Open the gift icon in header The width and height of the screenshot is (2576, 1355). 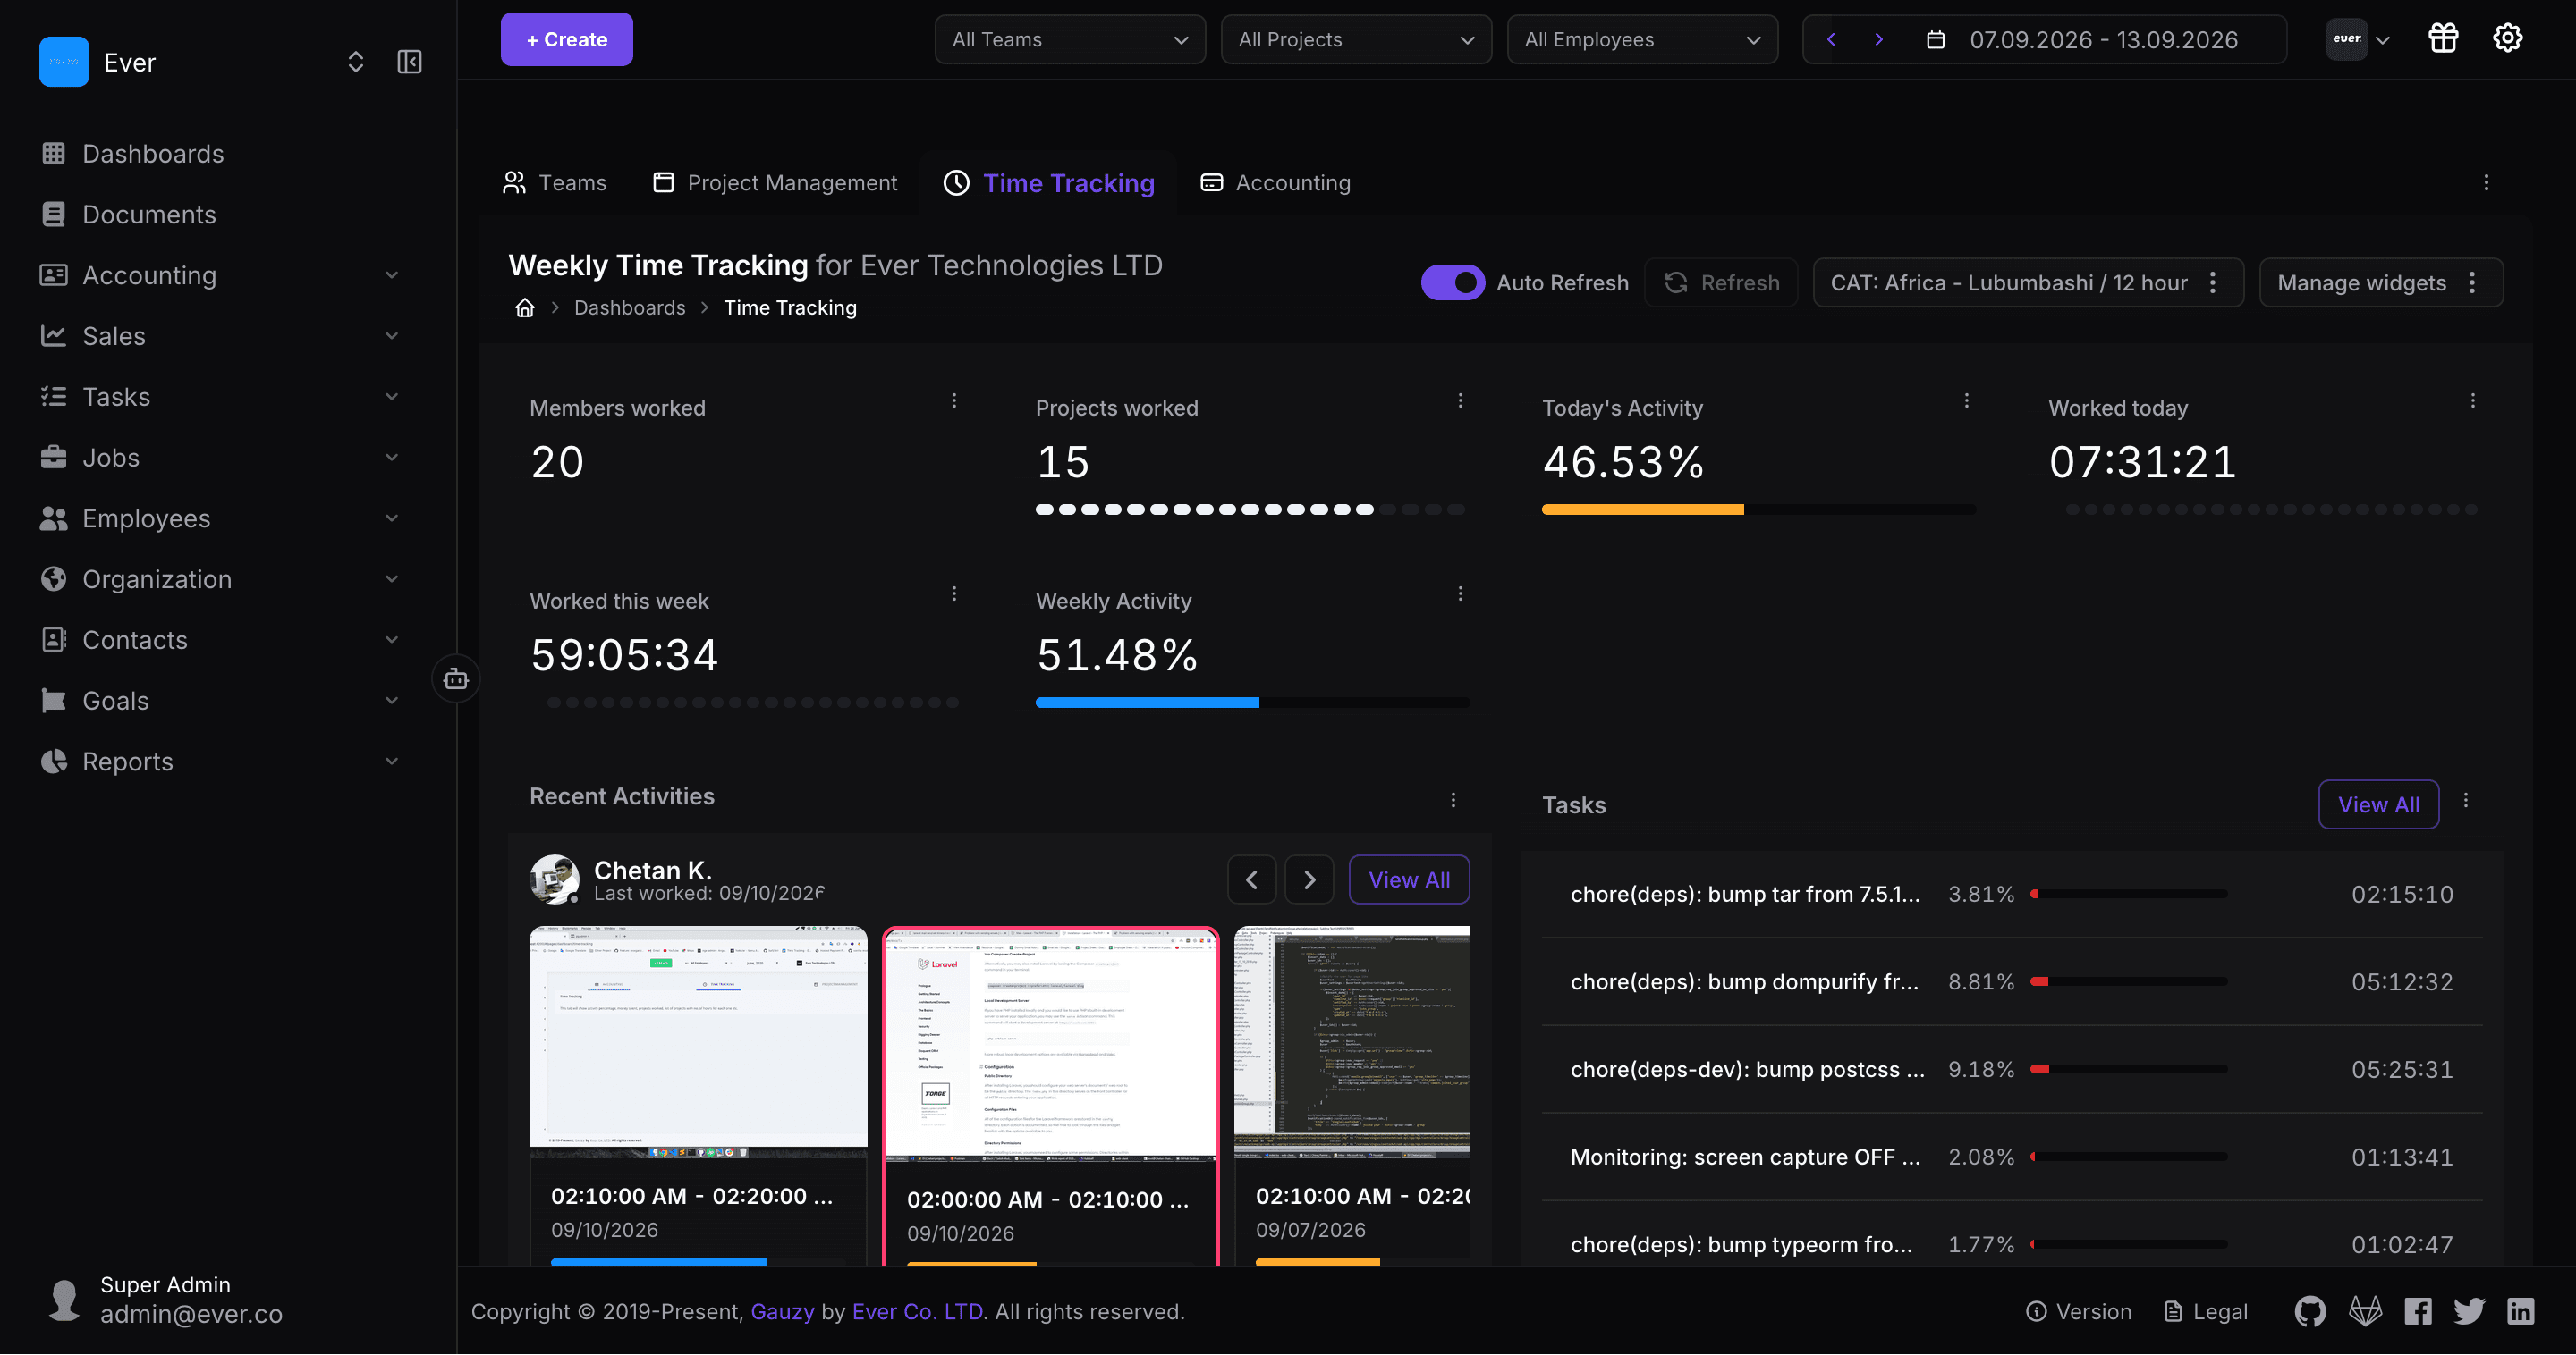point(2443,39)
